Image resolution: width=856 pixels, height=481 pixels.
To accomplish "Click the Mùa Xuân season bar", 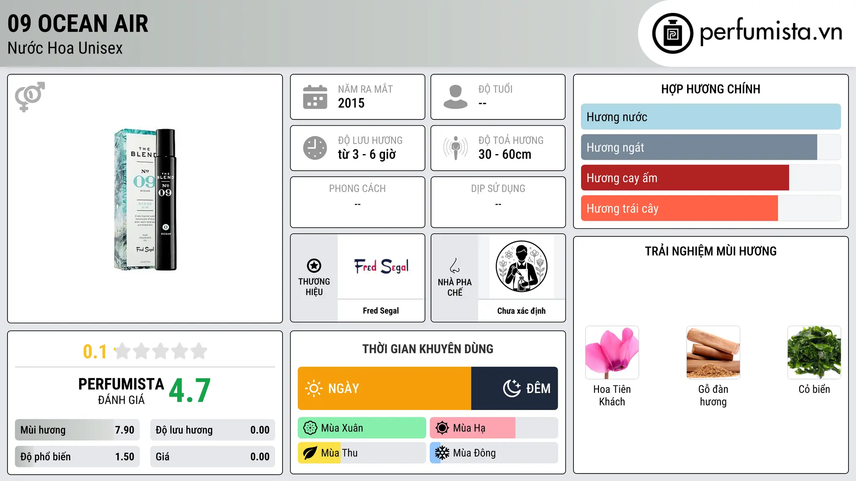I will pos(362,428).
